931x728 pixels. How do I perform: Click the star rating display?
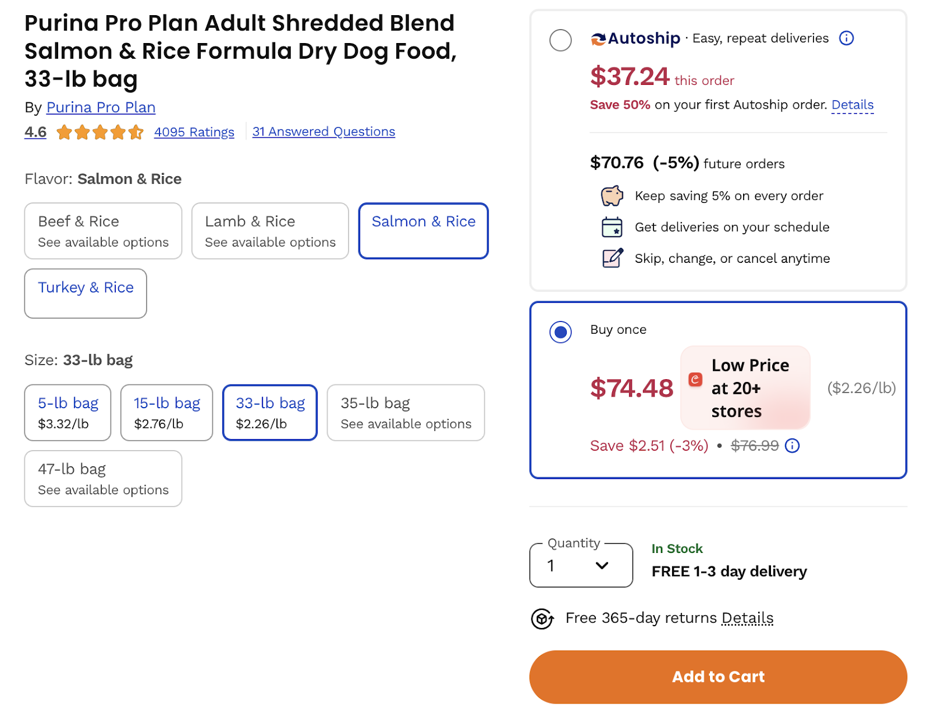[x=100, y=133]
